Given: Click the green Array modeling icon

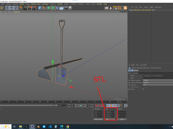Looking at the screenshot, I should pos(53,8).
